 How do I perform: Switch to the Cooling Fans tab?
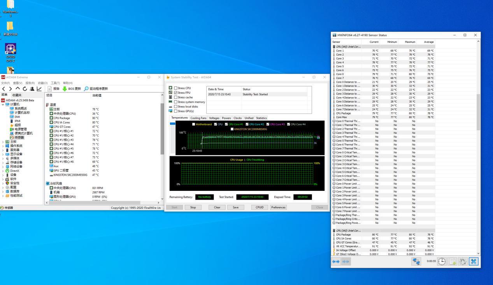click(198, 118)
